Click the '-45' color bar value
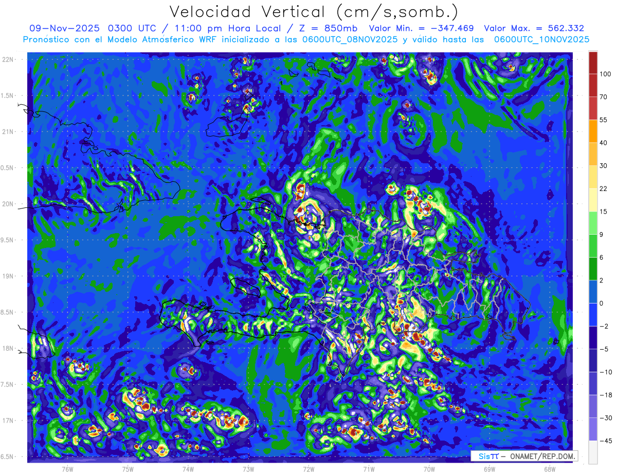617x476 pixels. (x=606, y=441)
